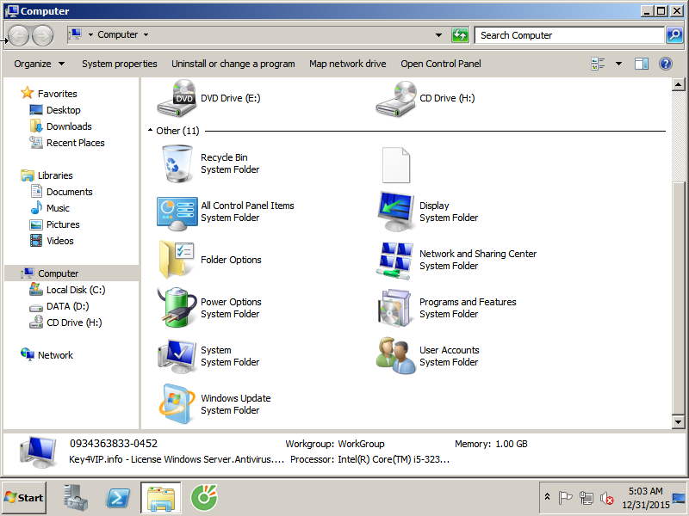Click System properties in the toolbar
This screenshot has width=689, height=516.
120,64
